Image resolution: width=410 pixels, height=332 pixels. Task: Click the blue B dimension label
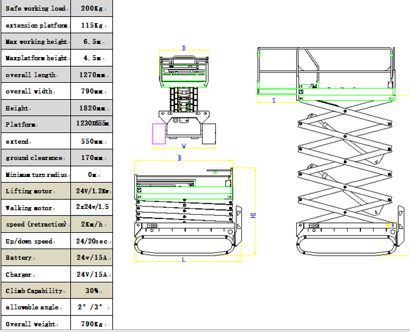(x=180, y=159)
